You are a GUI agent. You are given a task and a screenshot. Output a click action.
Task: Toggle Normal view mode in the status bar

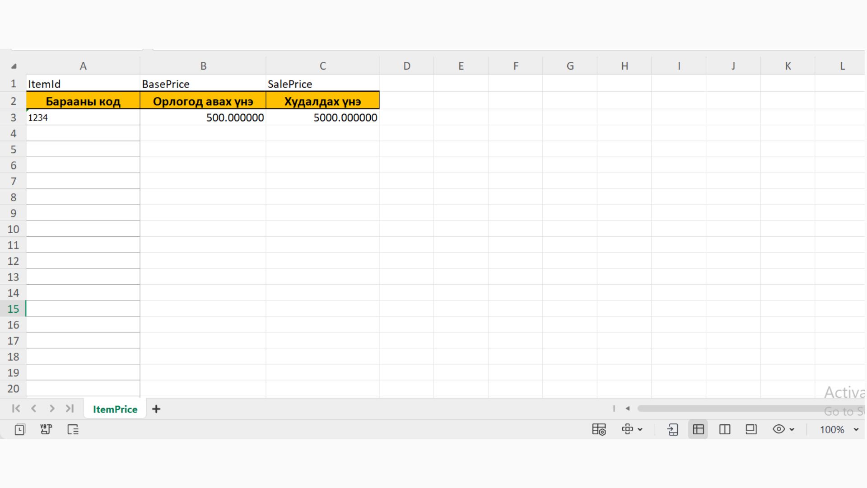[x=698, y=430]
